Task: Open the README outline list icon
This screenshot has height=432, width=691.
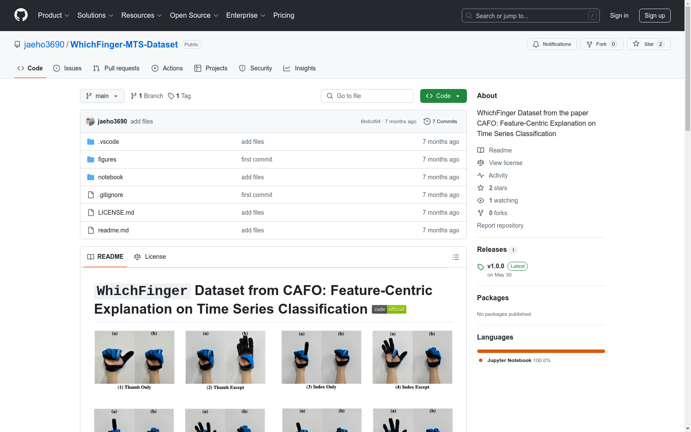Action: tap(456, 257)
